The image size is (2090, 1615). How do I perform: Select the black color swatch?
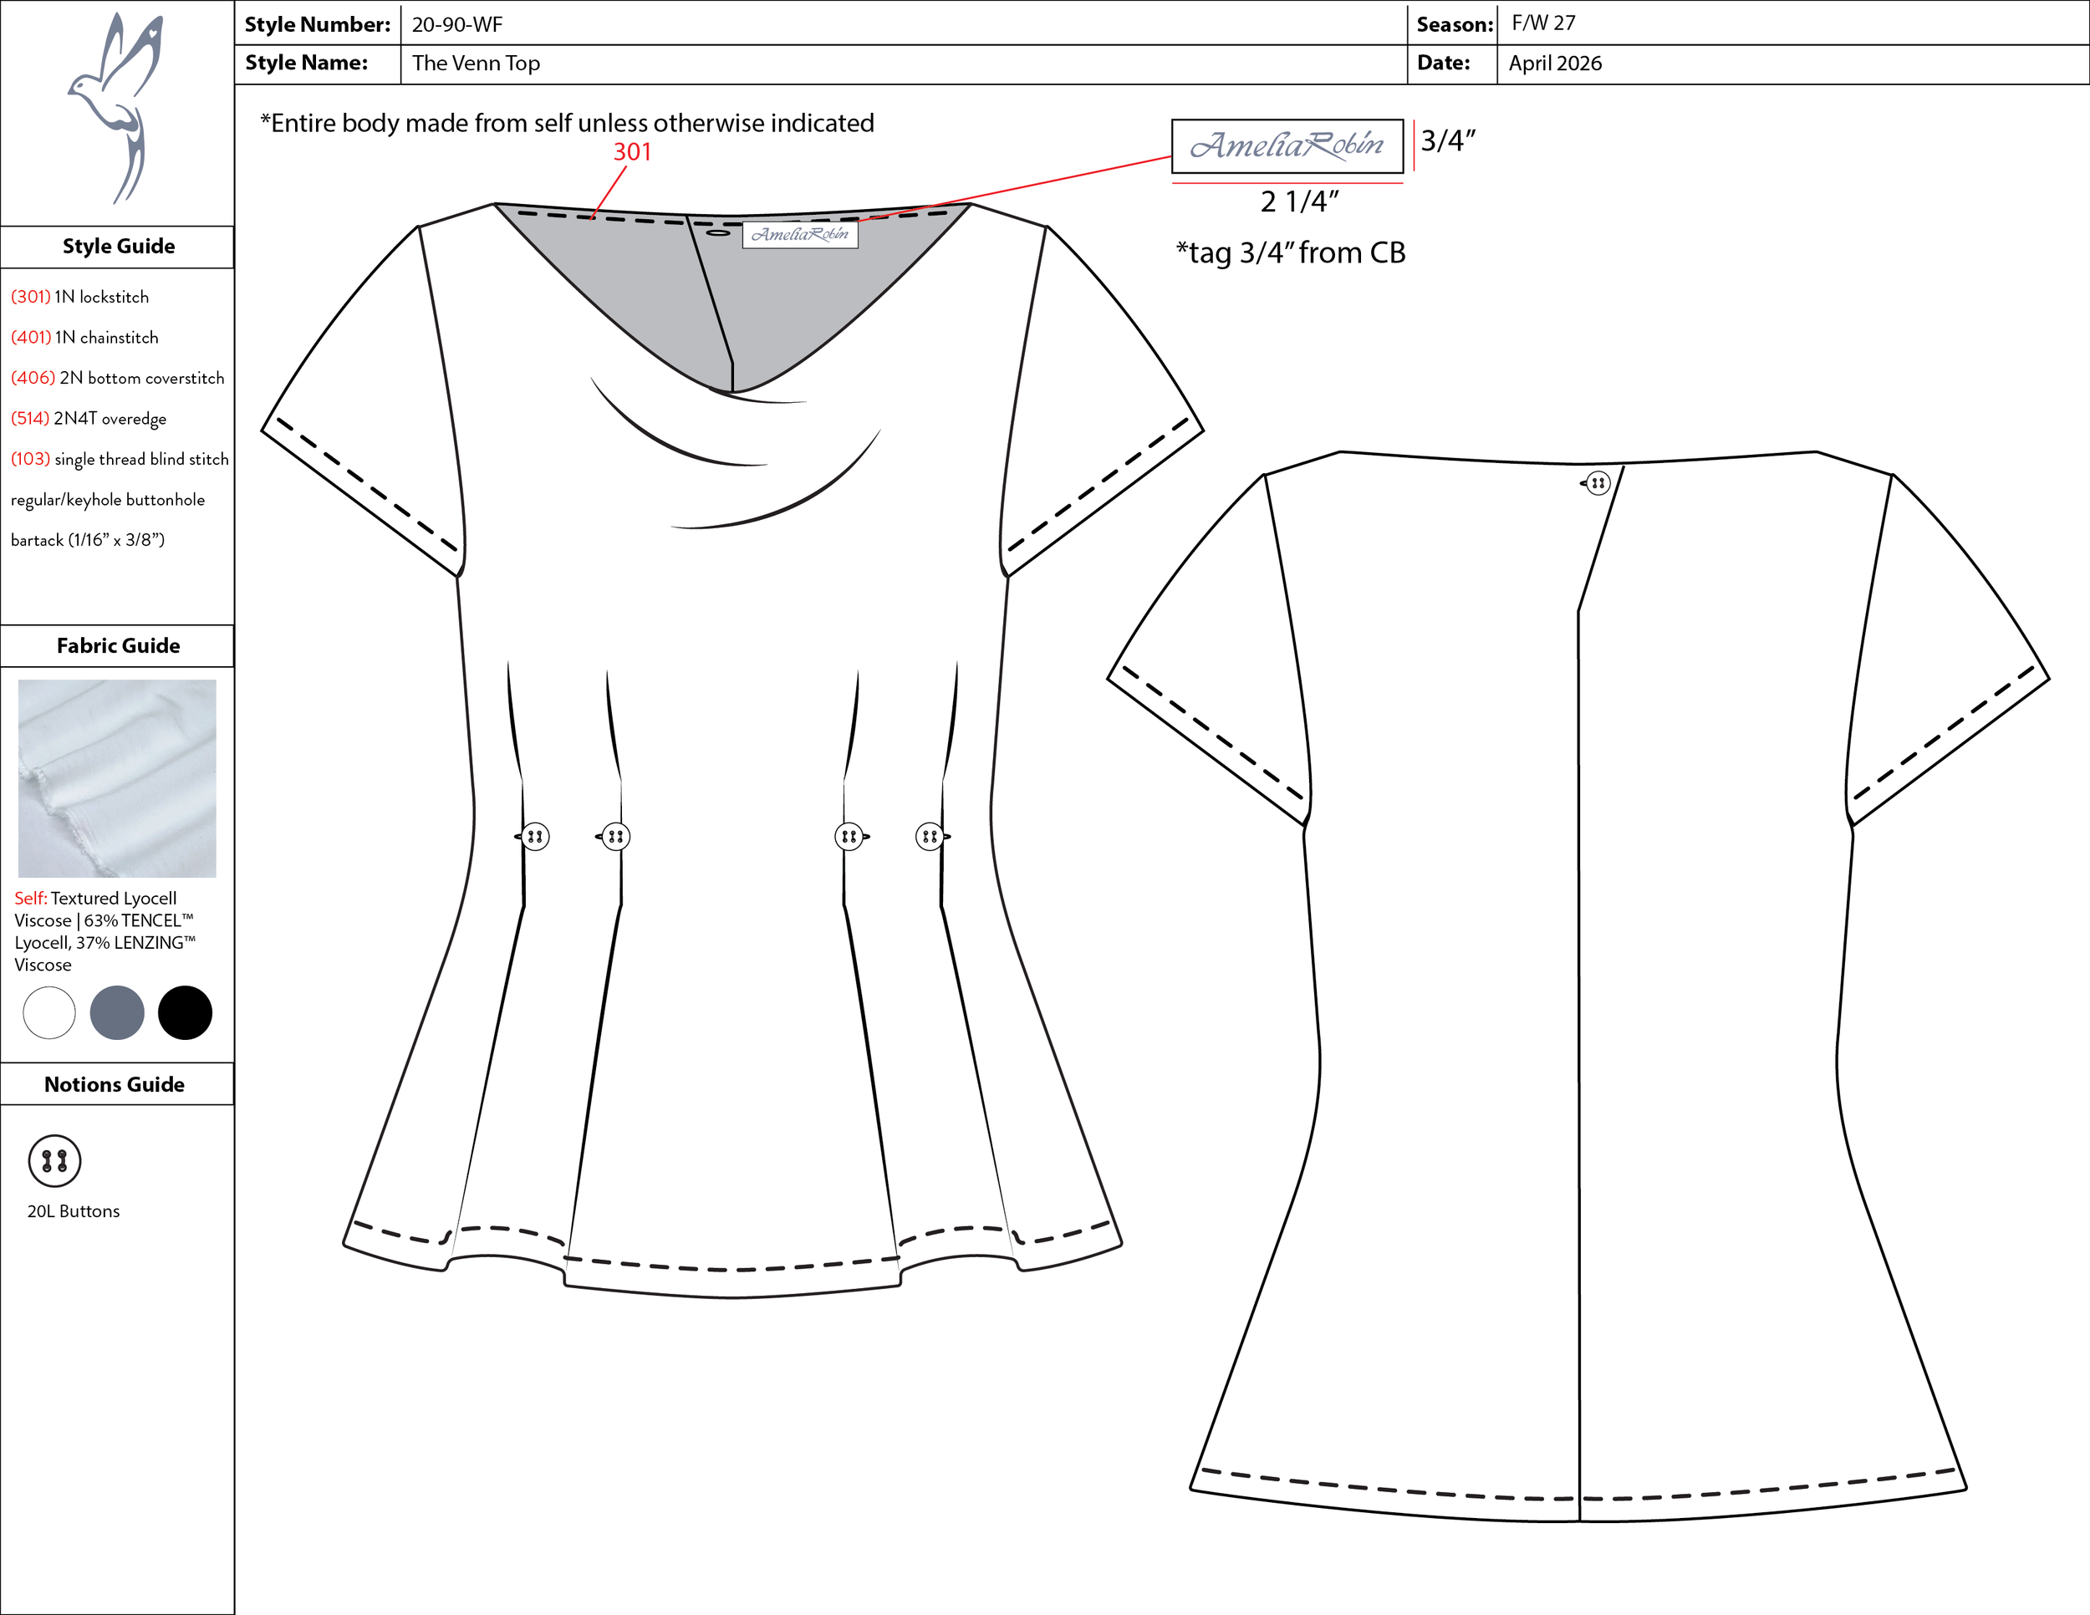[185, 1012]
